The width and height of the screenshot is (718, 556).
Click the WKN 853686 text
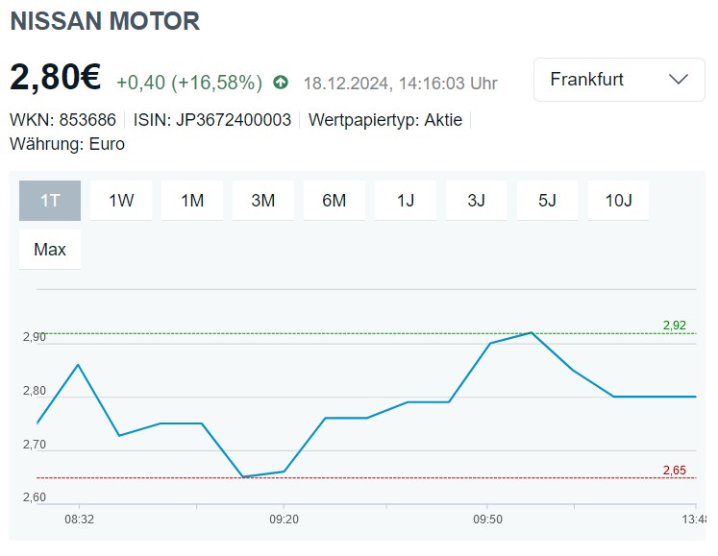coord(62,120)
